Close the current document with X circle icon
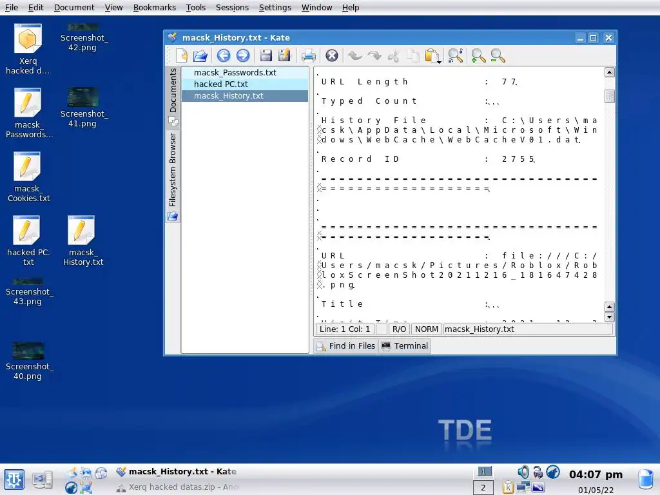The height and width of the screenshot is (495, 660). click(x=332, y=55)
